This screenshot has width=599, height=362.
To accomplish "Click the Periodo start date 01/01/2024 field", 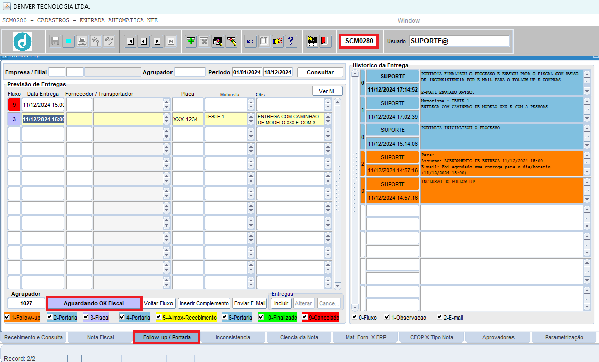I will pos(247,72).
